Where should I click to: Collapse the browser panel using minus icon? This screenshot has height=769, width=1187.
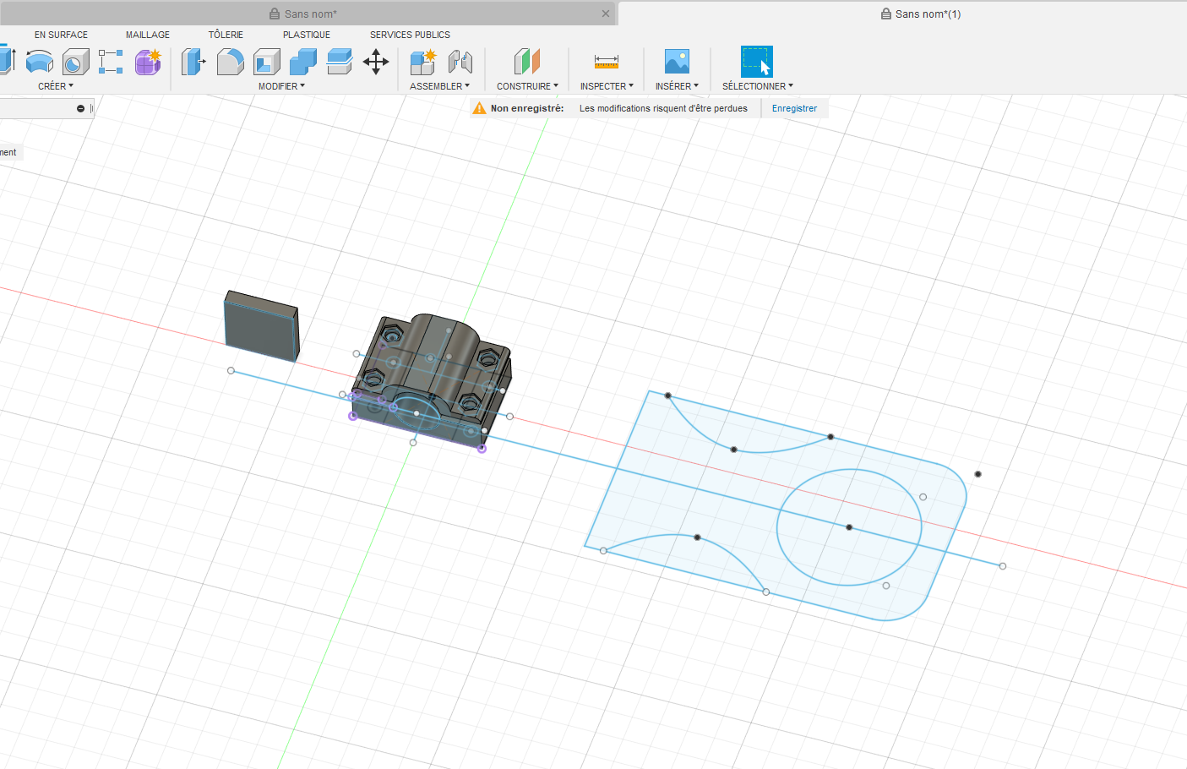tap(81, 108)
